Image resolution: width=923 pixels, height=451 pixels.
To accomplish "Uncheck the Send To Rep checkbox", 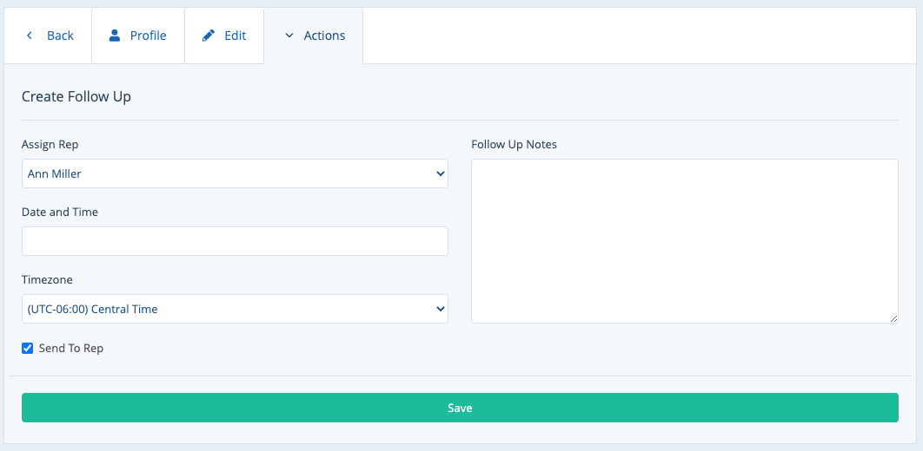I will point(28,349).
